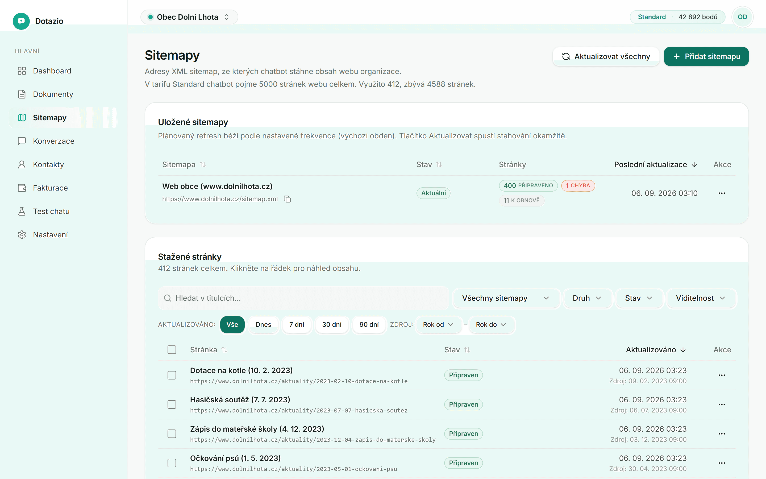766x479 pixels.
Task: Toggle the select-all pages checkbox
Action: (x=172, y=350)
